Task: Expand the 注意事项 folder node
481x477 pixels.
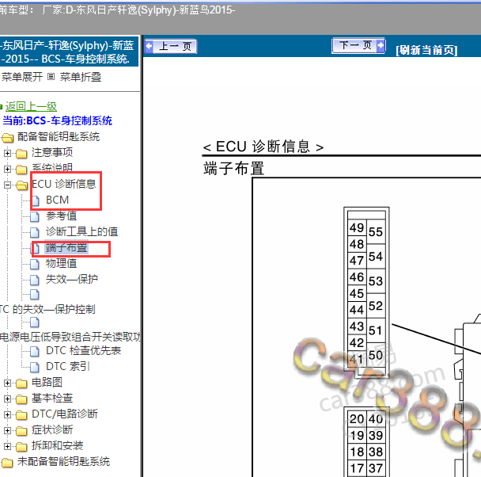Action: 7,153
